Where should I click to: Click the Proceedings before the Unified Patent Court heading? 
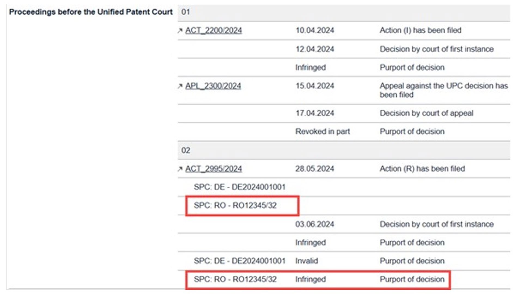pyautogui.click(x=91, y=12)
